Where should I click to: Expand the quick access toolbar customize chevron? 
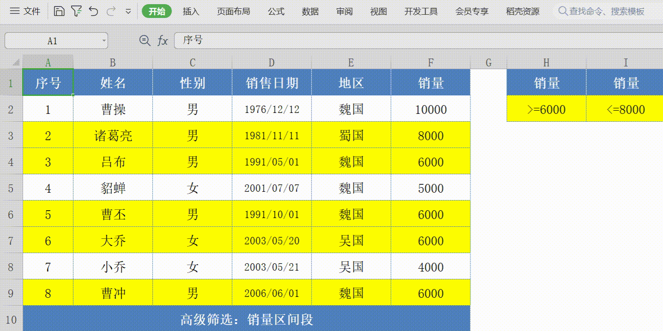pyautogui.click(x=127, y=10)
